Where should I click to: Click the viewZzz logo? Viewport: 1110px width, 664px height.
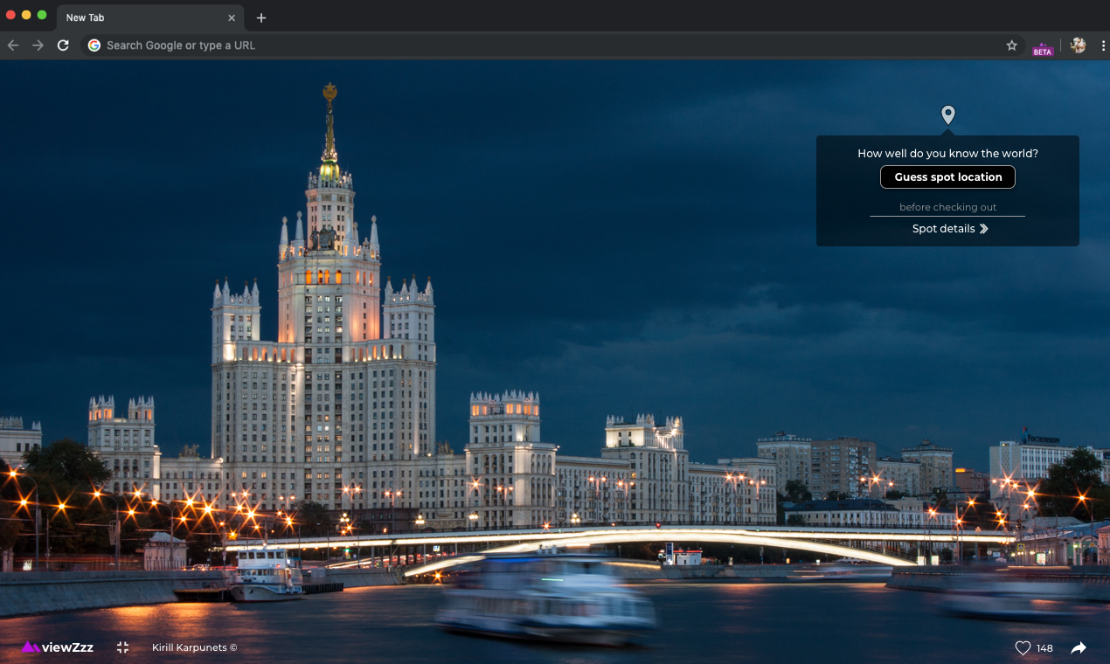coord(58,647)
